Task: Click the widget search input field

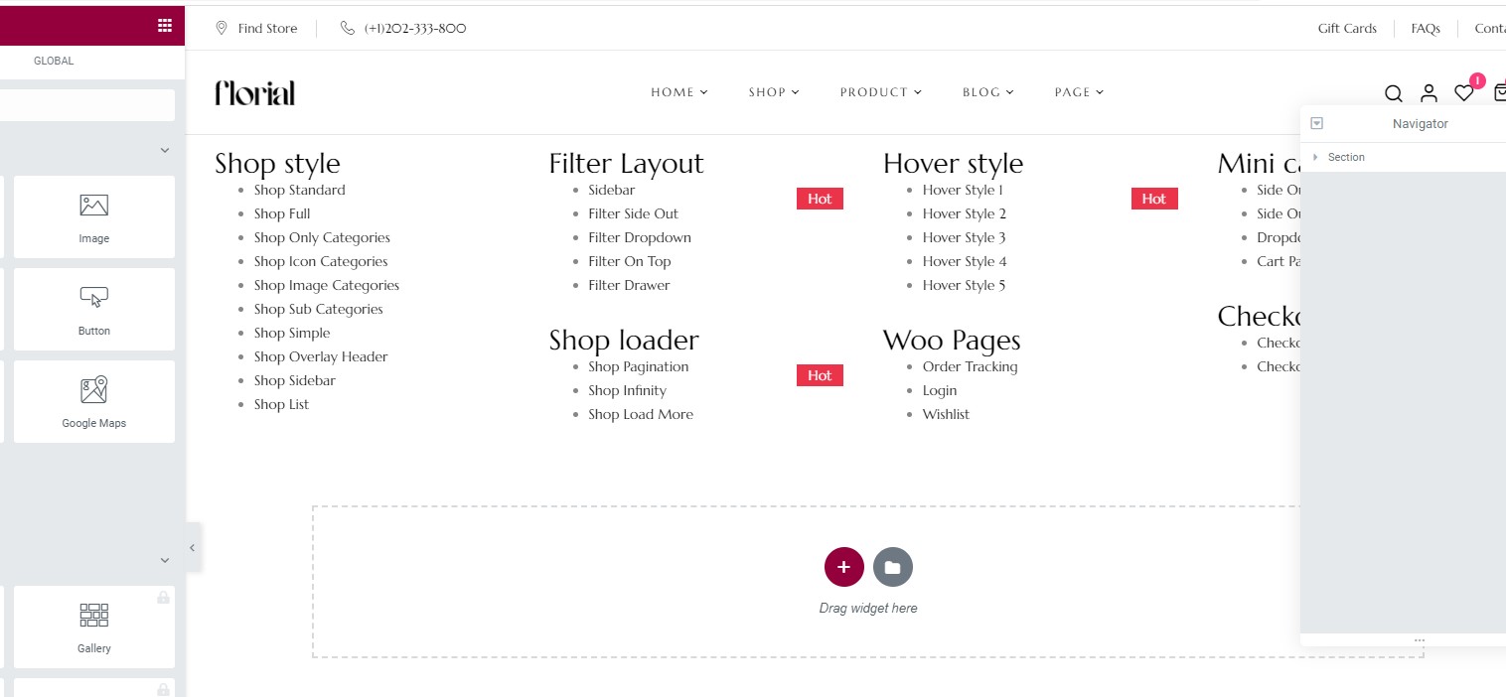Action: point(87,105)
